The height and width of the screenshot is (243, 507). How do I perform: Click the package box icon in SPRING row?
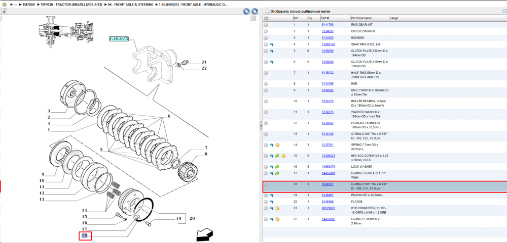point(277,145)
